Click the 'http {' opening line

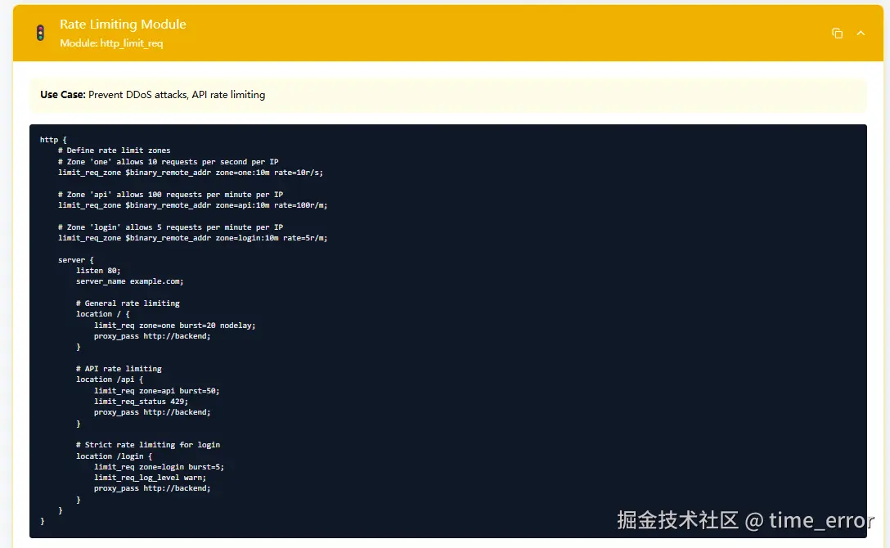click(x=53, y=140)
